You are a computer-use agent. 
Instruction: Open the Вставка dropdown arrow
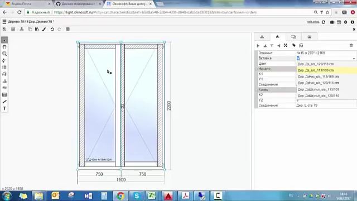click(x=354, y=59)
